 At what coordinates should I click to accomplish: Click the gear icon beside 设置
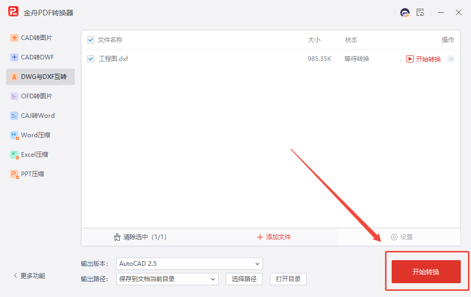(394, 237)
